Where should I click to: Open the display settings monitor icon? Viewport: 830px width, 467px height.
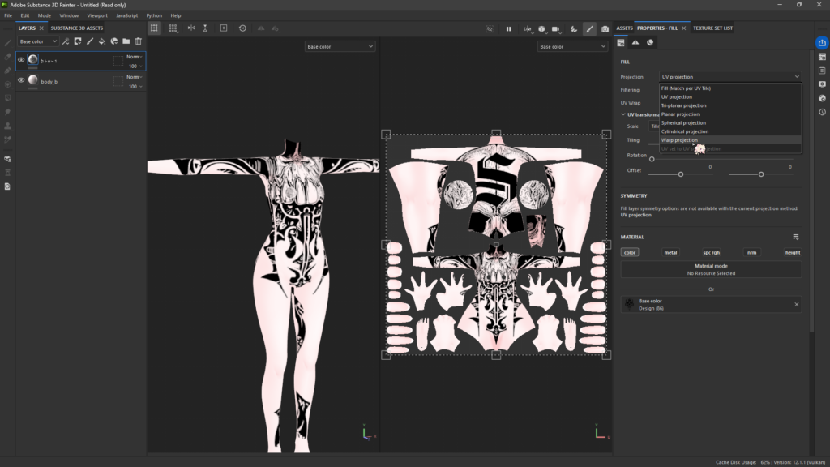[x=822, y=84]
